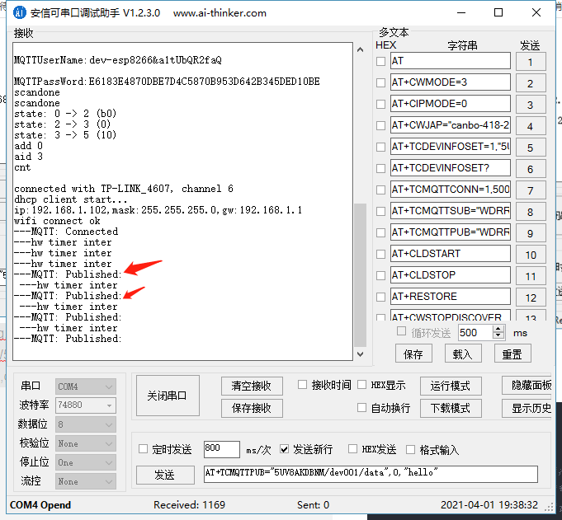This screenshot has width=562, height=520.
Task: Click the Ai-Thinker app logo icon
Action: click(x=19, y=12)
